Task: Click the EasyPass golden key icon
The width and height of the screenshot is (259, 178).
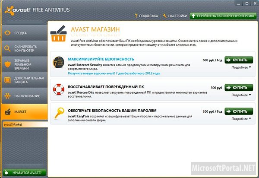Action: tap(59, 113)
